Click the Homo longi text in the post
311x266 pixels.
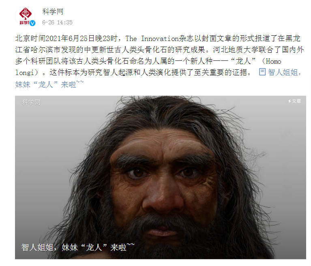[274, 61]
